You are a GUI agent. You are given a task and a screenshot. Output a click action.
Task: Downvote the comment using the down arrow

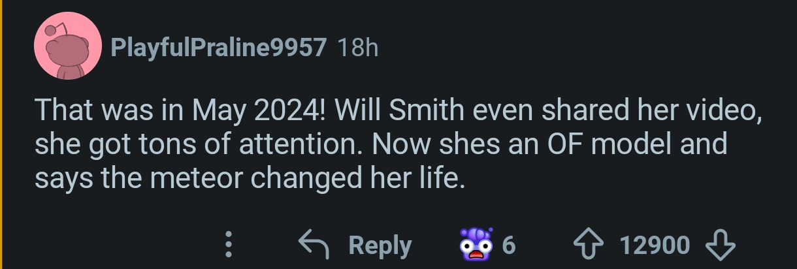click(721, 245)
